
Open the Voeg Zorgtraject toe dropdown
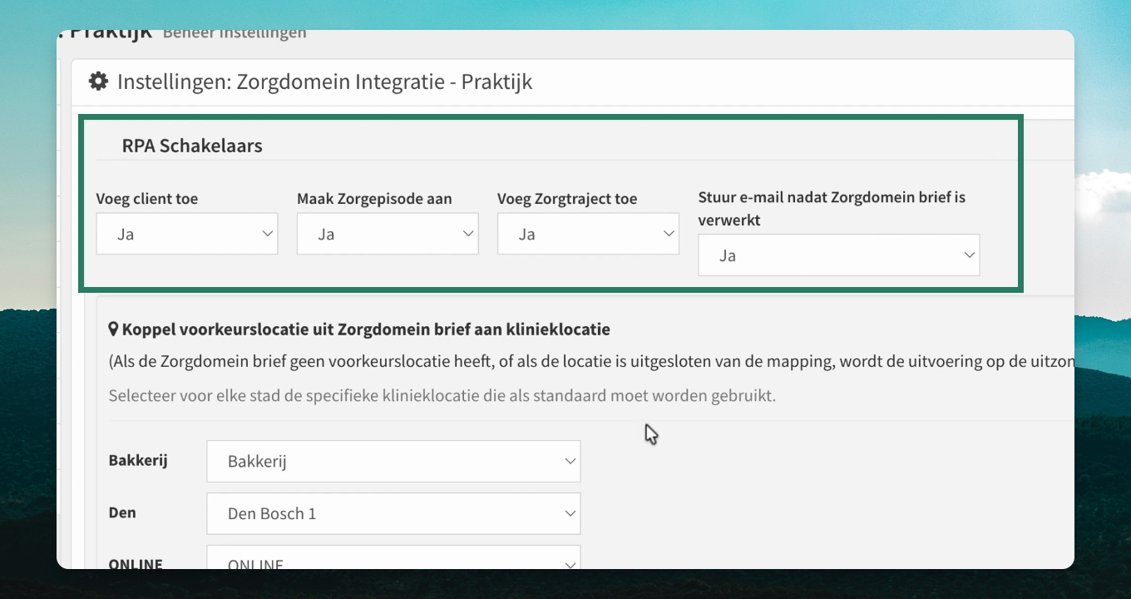click(588, 234)
